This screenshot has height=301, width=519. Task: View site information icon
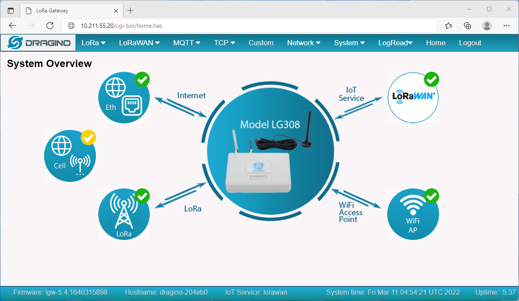pos(71,26)
